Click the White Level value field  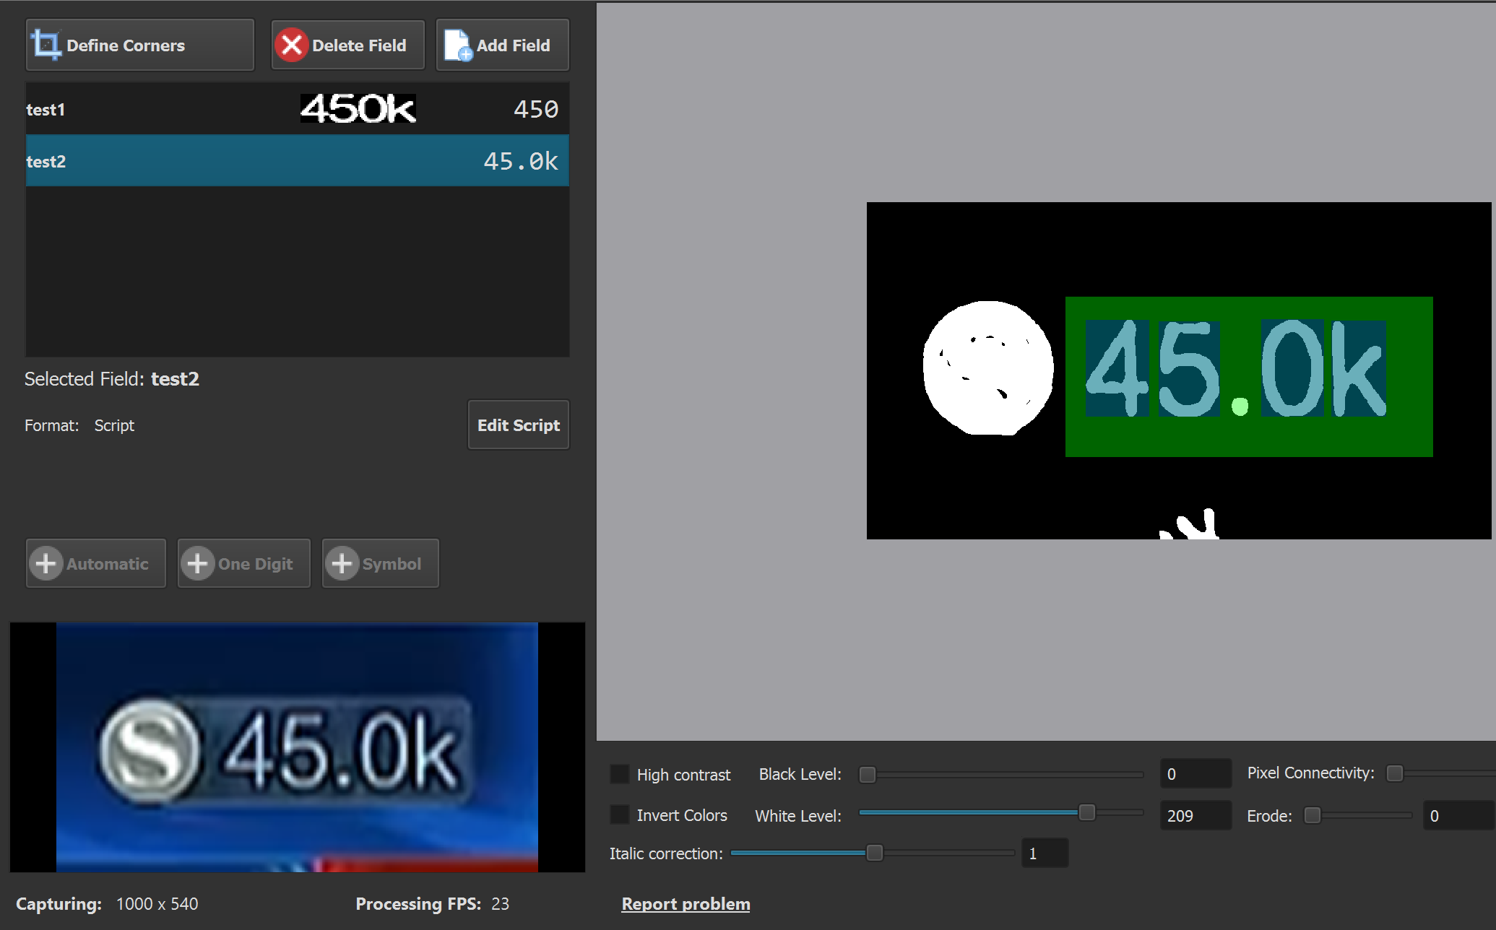(x=1195, y=816)
